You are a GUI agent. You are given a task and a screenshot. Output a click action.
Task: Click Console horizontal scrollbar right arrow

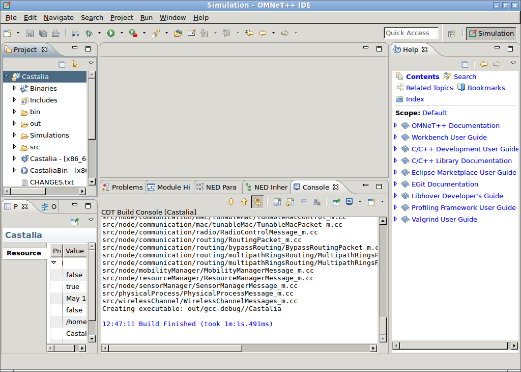tap(373, 349)
